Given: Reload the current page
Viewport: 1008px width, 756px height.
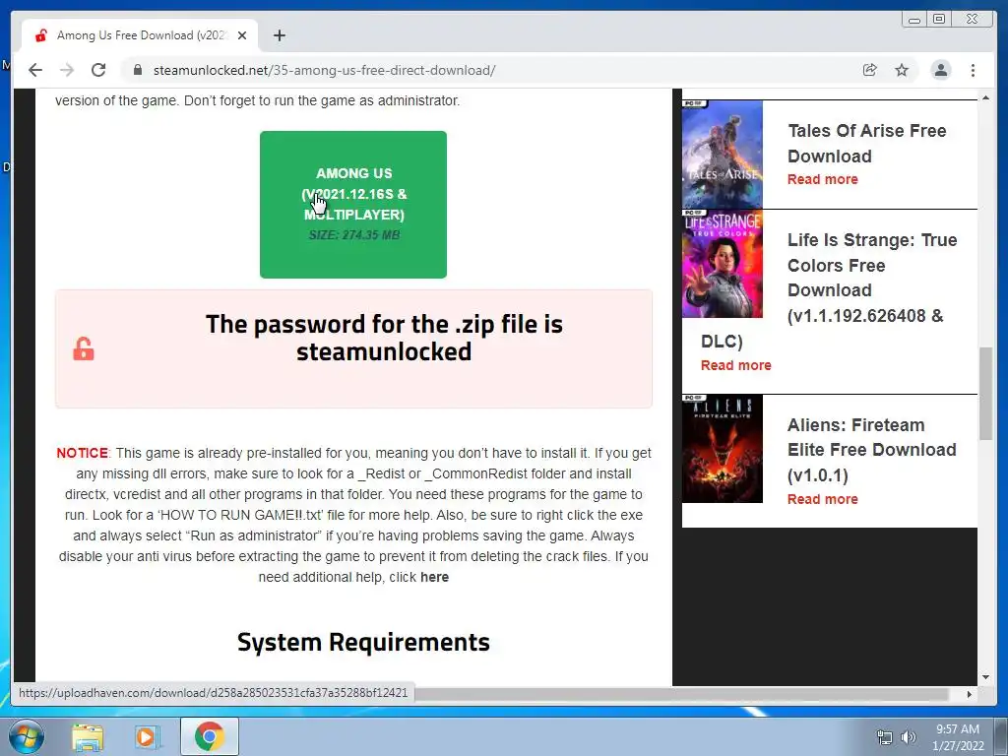Looking at the screenshot, I should pos(98,70).
